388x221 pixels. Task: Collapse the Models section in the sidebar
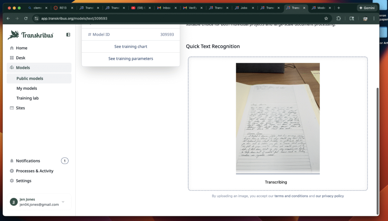23,68
